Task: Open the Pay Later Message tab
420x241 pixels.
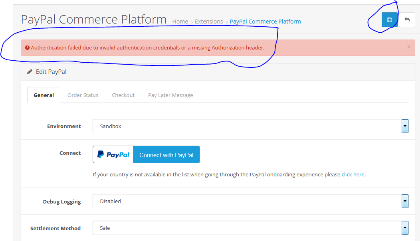Action: point(170,95)
